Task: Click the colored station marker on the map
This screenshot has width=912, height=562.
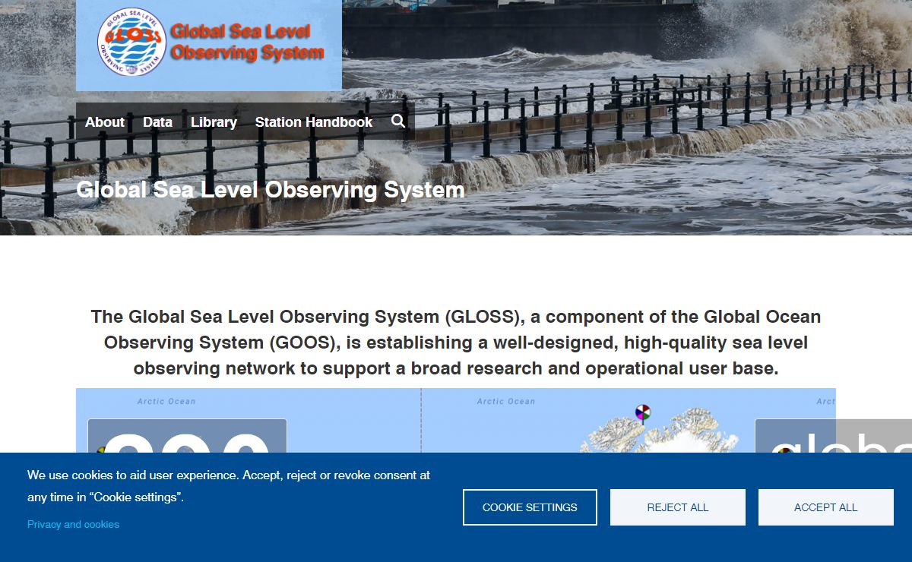Action: click(643, 412)
